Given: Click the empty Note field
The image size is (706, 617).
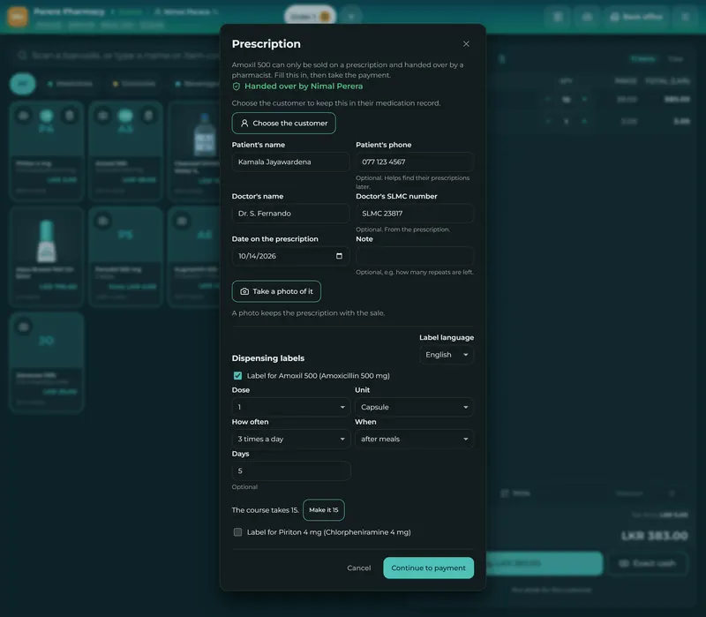Looking at the screenshot, I should pos(415,256).
